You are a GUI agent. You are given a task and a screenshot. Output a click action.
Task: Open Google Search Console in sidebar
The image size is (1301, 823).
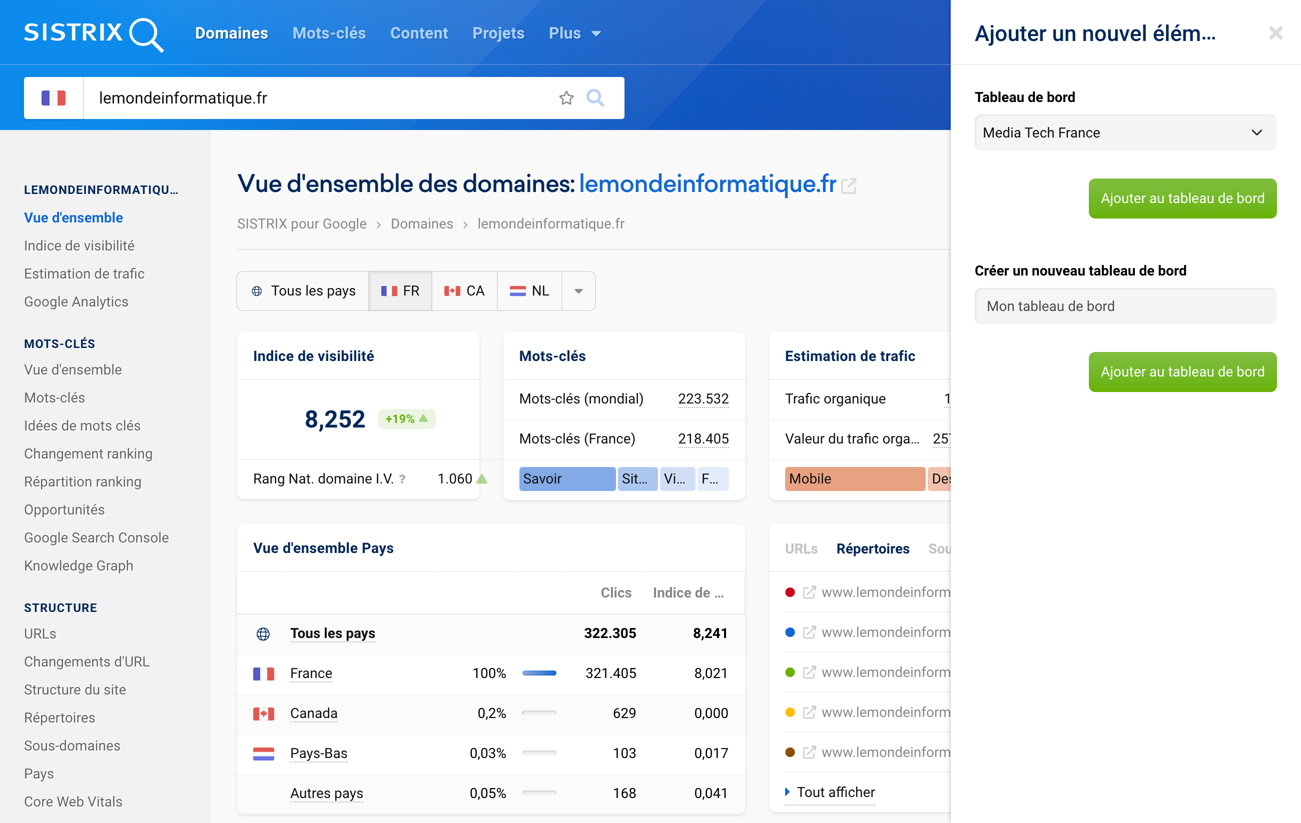click(96, 538)
